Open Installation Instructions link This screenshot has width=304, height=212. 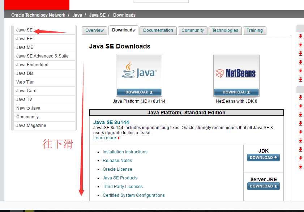pos(125,152)
